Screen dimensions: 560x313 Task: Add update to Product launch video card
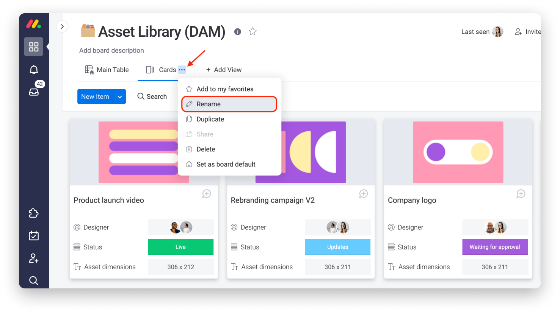tap(207, 194)
